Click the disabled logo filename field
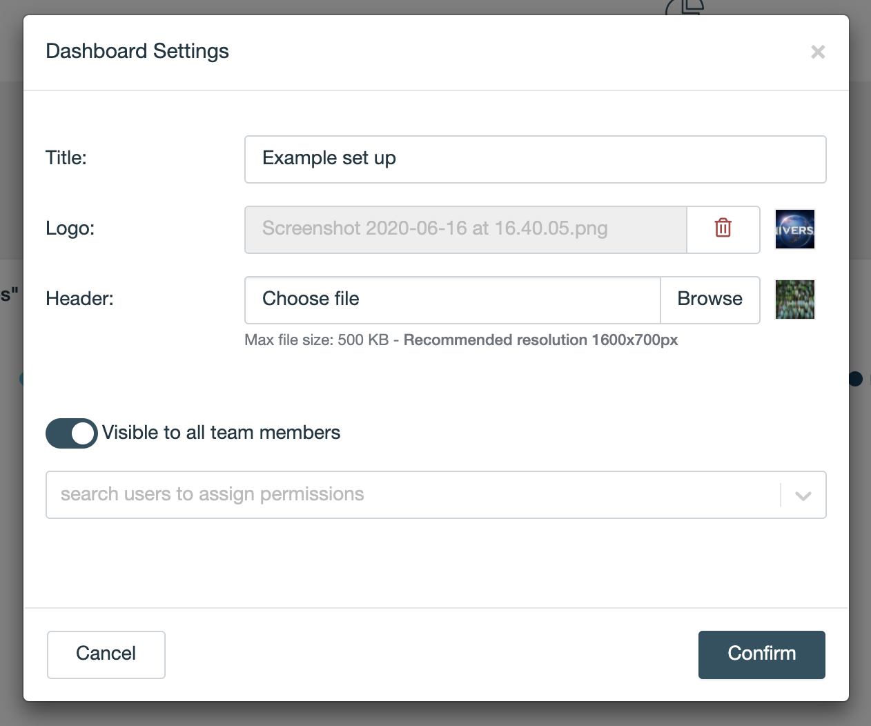This screenshot has height=726, width=871. pyautogui.click(x=465, y=229)
